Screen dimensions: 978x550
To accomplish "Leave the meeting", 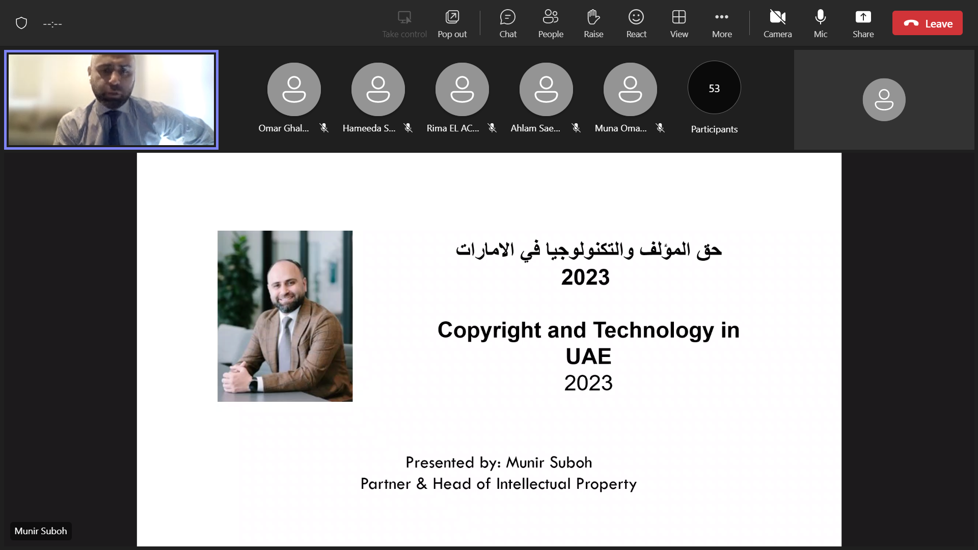I will pos(927,23).
